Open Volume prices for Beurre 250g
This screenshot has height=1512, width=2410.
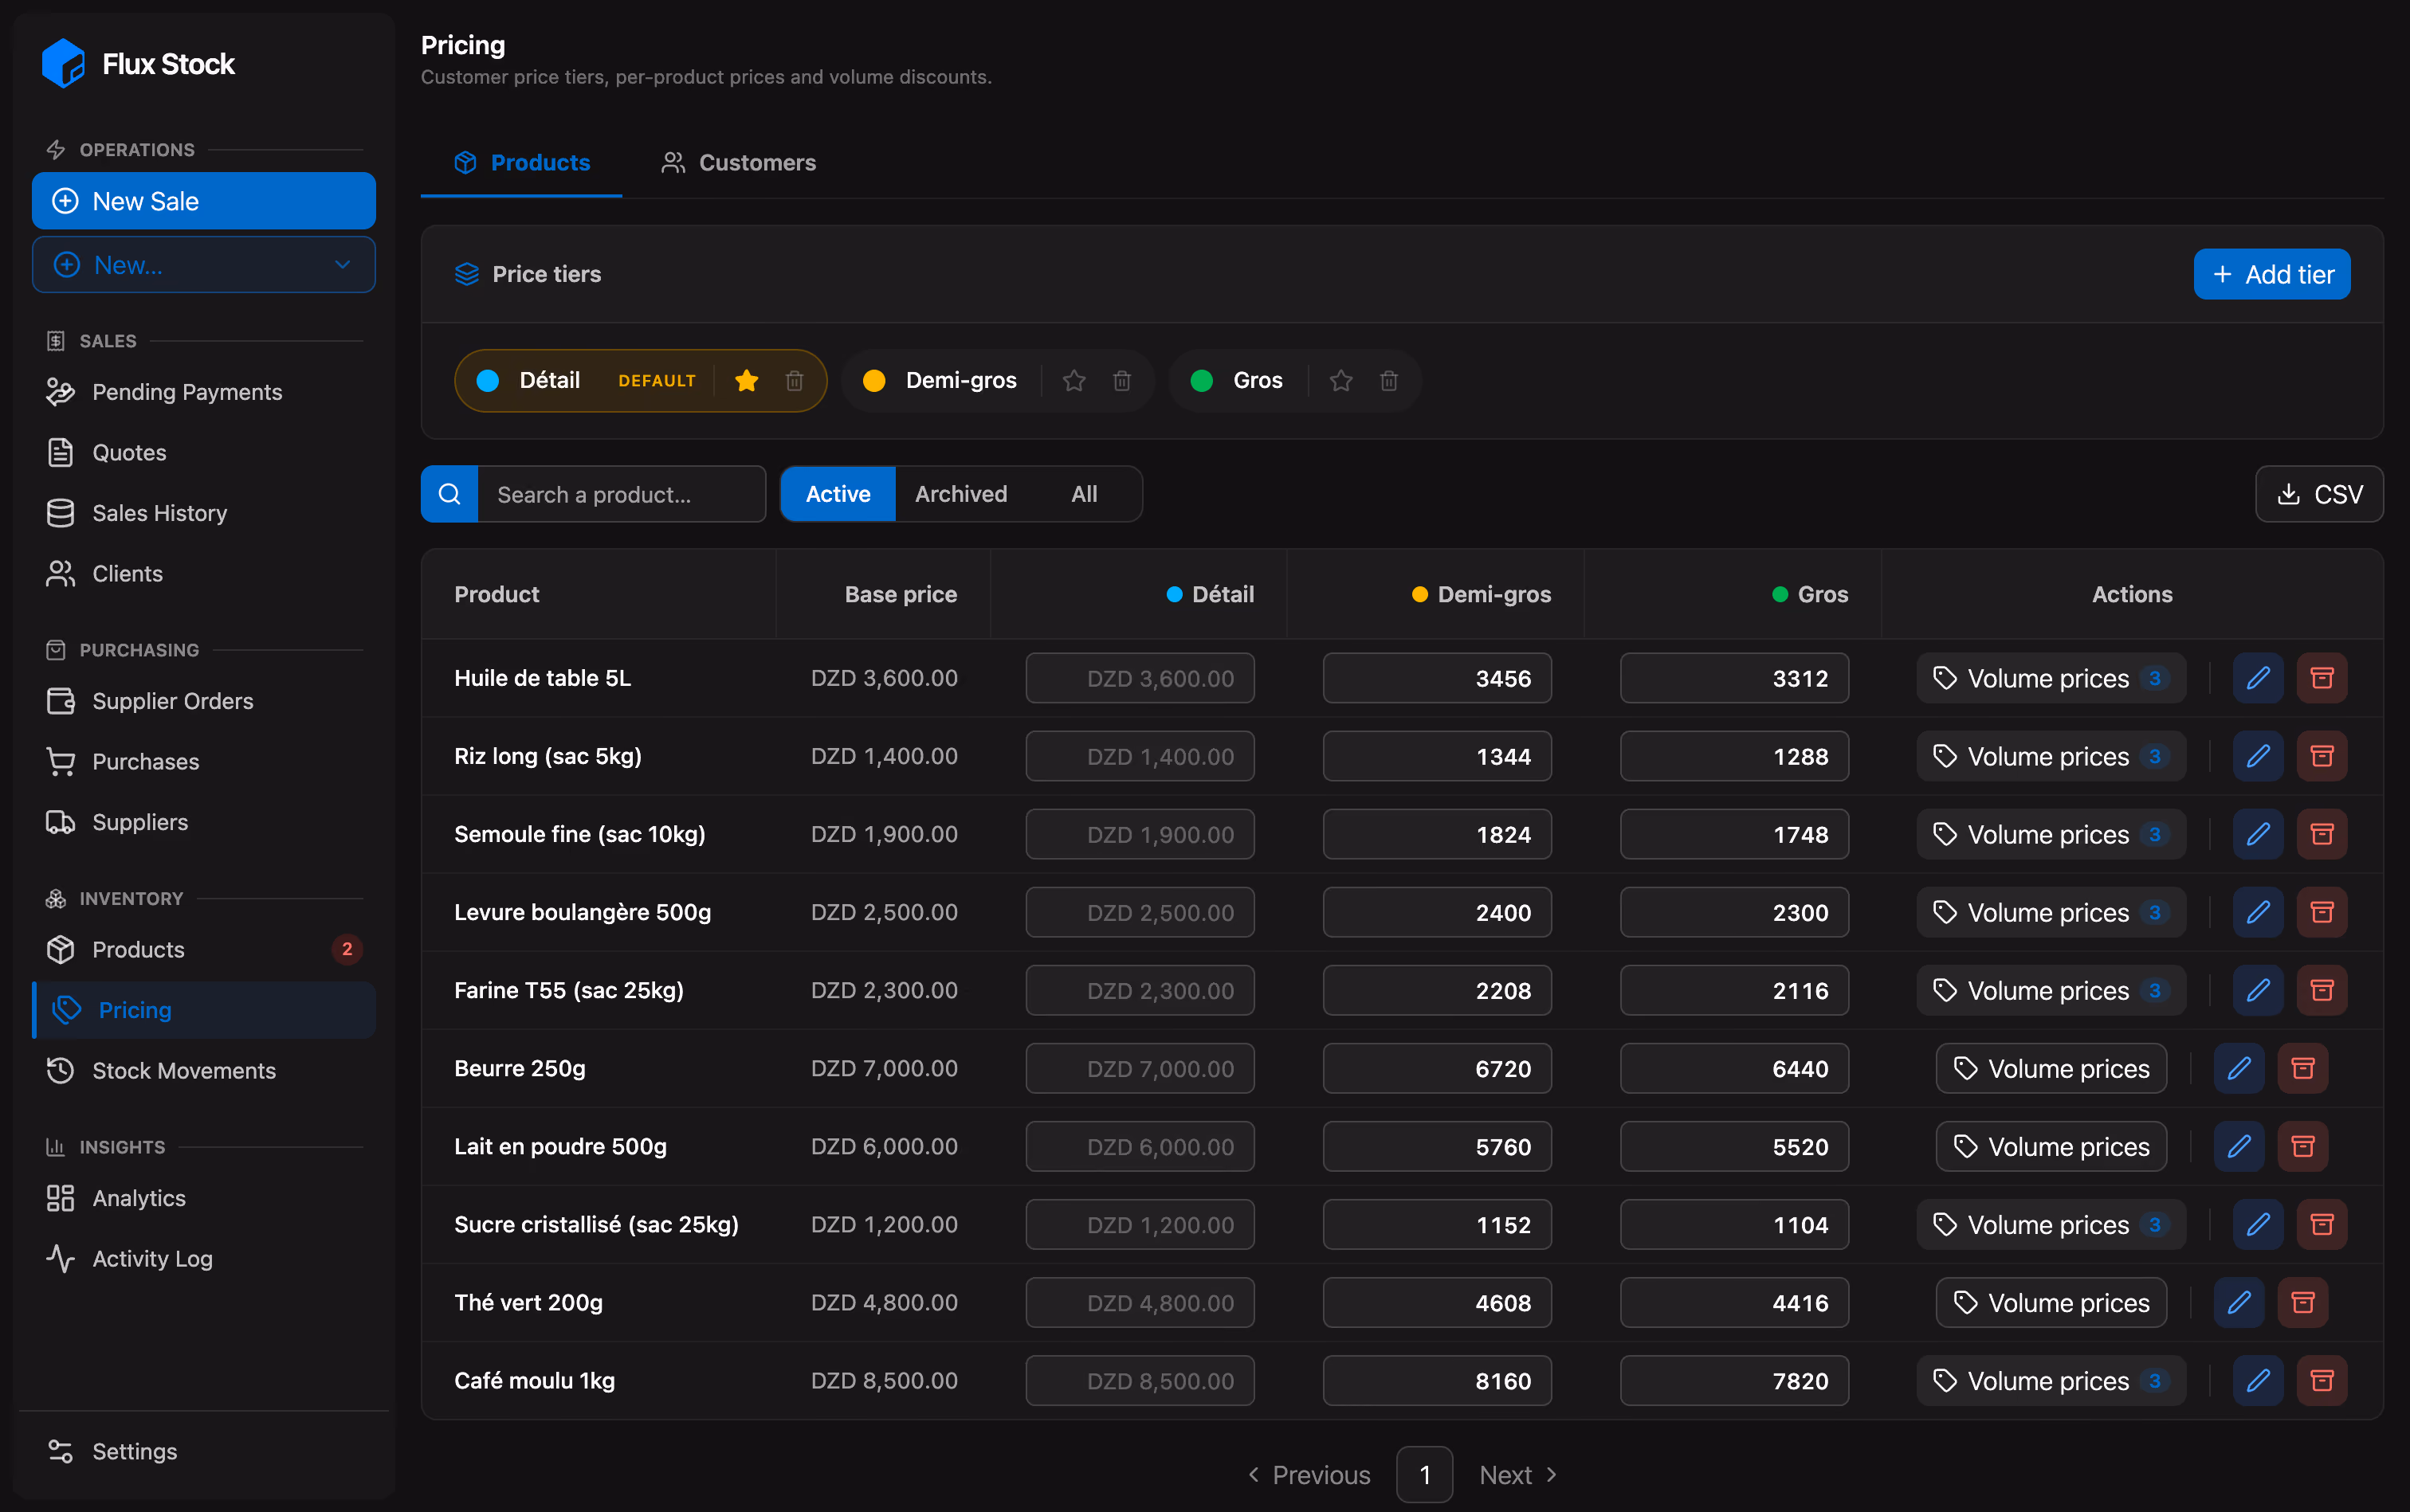[x=2051, y=1068]
